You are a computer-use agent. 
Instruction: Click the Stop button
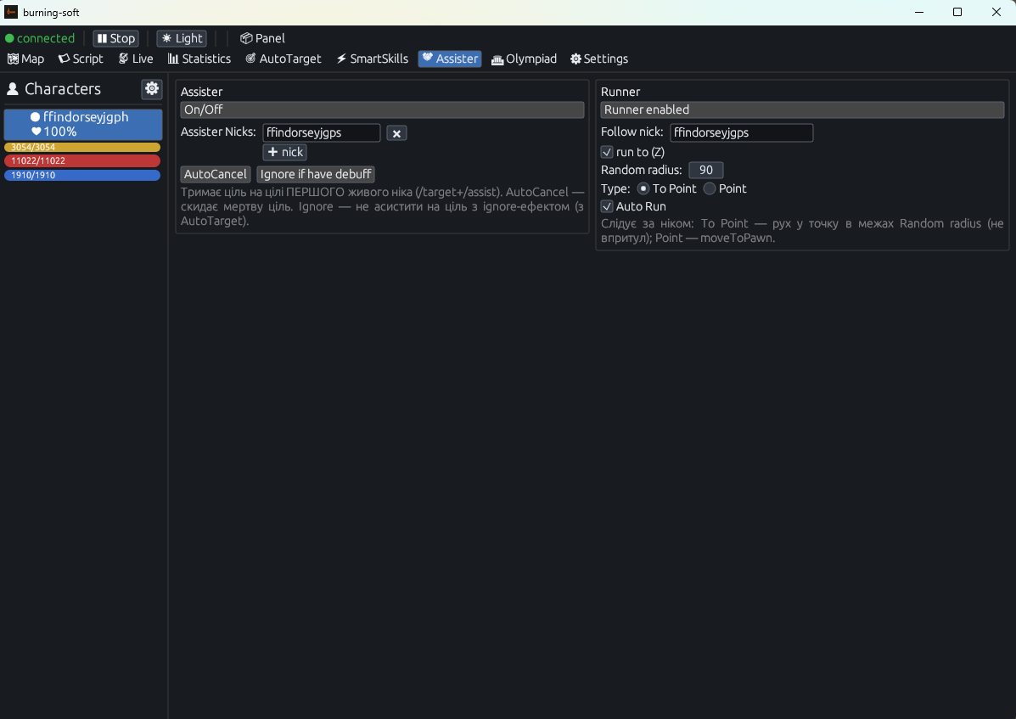(116, 38)
